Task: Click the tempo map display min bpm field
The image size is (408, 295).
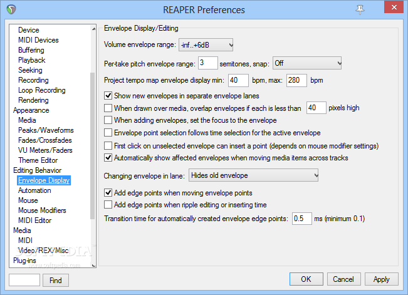Action: 238,80
